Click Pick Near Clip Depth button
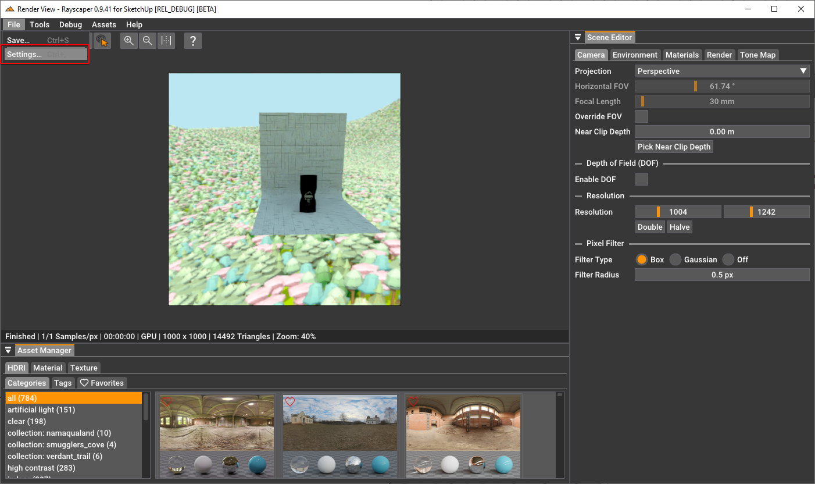Screen dimensions: 815x484 click(x=674, y=147)
